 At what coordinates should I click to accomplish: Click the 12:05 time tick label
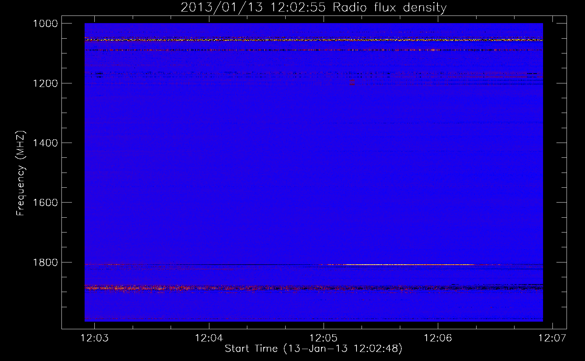tap(324, 338)
